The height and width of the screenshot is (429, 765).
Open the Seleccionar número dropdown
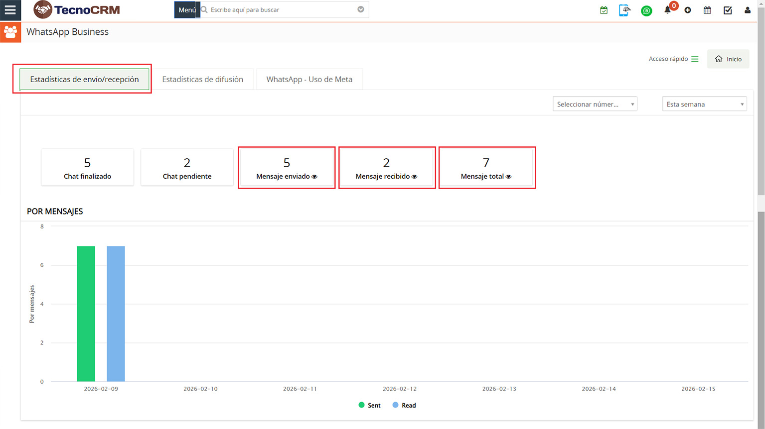pyautogui.click(x=595, y=104)
